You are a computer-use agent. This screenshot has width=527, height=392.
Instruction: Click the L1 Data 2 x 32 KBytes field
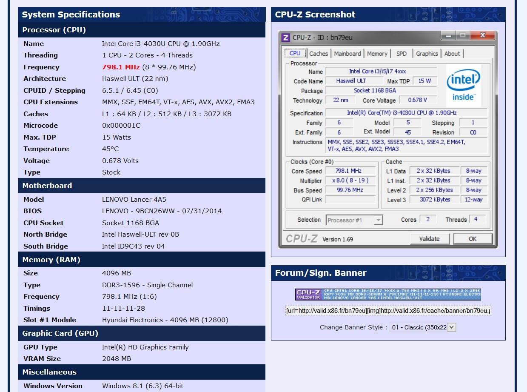coord(434,171)
